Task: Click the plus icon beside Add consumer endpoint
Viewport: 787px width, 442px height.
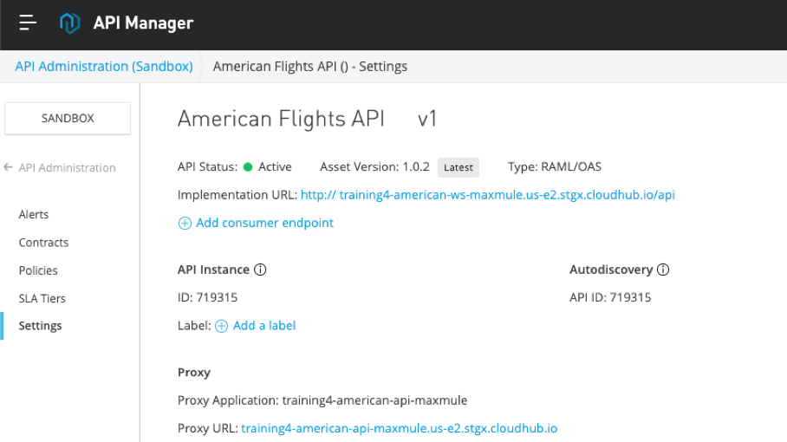Action: 185,224
